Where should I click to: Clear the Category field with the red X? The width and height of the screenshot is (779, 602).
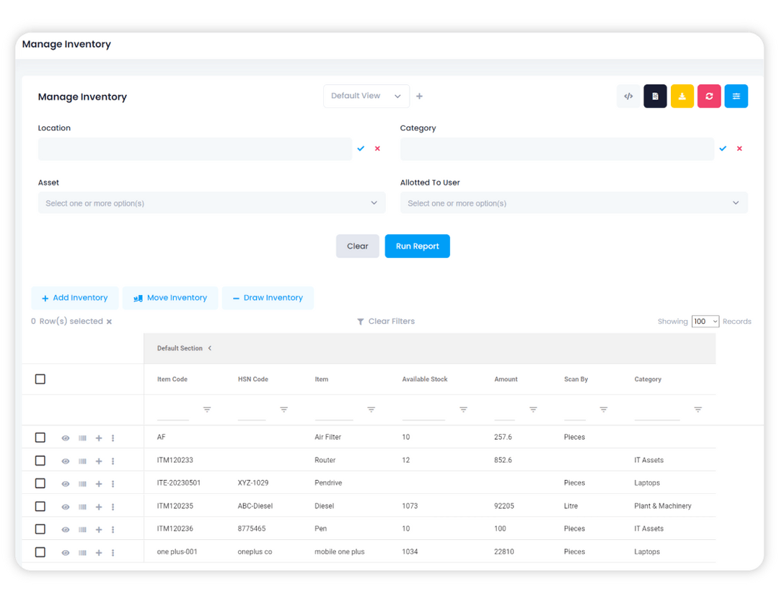coord(739,149)
